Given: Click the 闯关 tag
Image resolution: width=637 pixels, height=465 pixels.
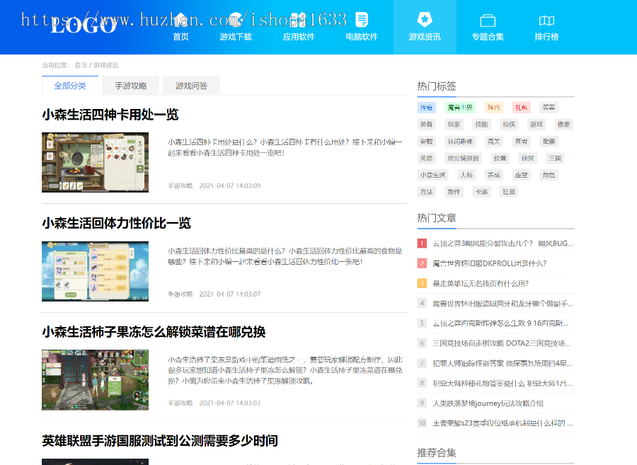Looking at the screenshot, I should click(x=494, y=142).
